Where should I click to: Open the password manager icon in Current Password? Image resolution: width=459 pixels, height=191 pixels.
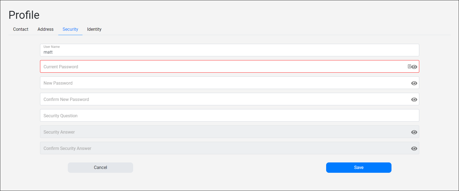point(409,66)
